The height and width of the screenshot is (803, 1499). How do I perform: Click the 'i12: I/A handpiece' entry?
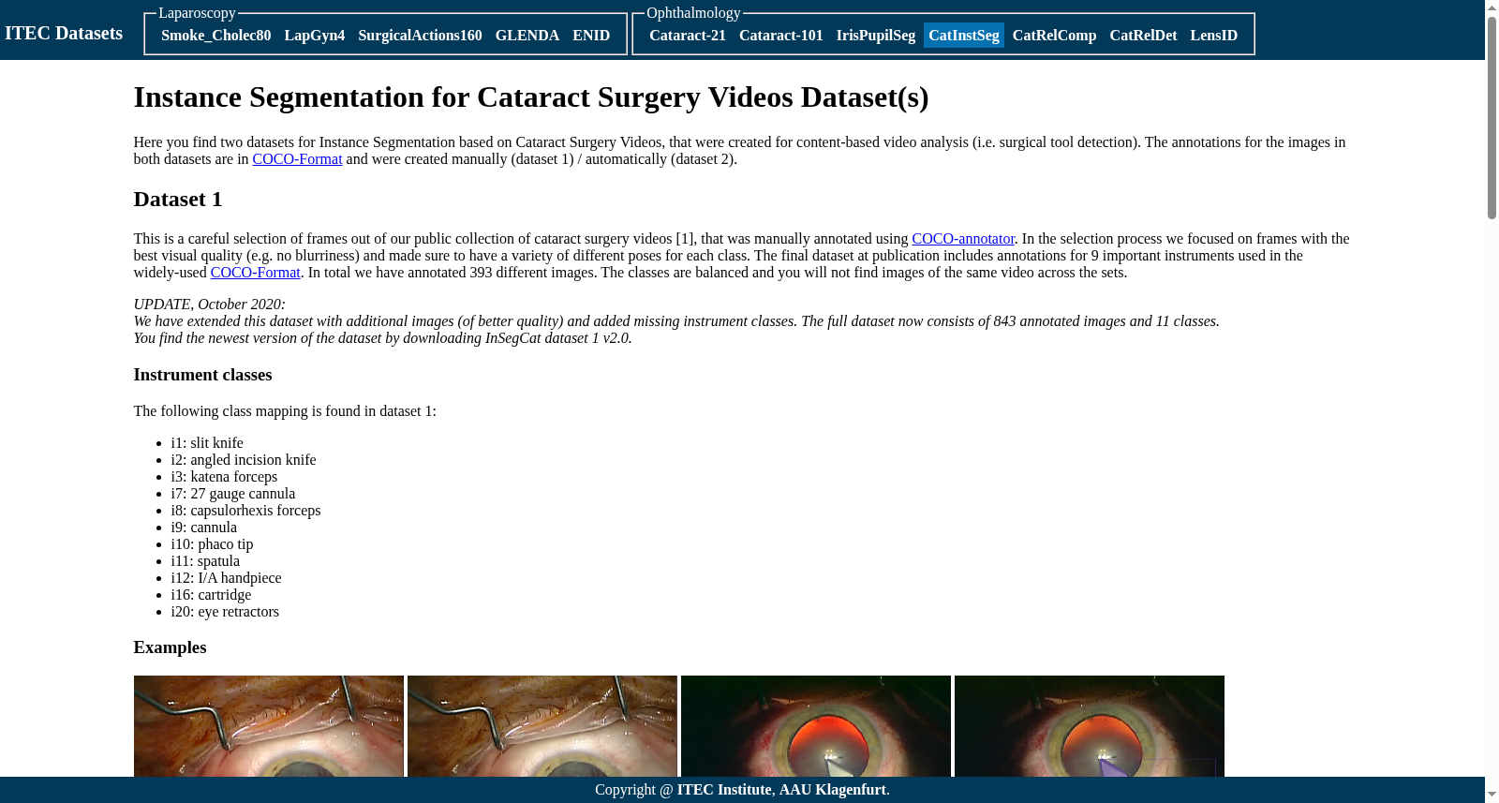(x=226, y=578)
